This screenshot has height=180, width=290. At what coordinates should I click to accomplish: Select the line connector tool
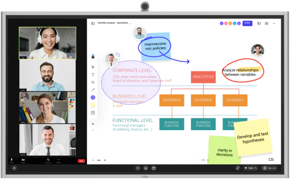pos(93,90)
